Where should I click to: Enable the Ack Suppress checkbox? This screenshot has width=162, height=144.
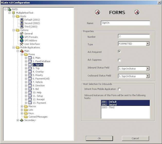[119, 60]
